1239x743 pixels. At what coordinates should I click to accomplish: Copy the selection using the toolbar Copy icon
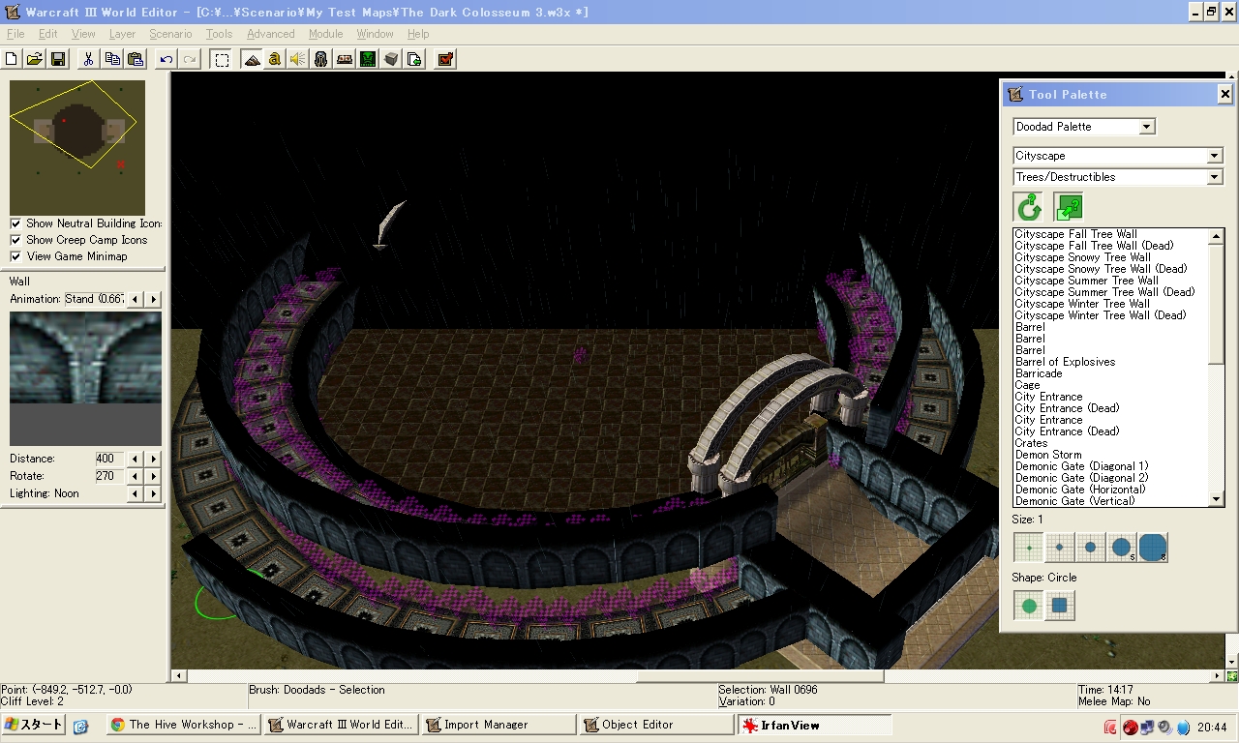[112, 59]
